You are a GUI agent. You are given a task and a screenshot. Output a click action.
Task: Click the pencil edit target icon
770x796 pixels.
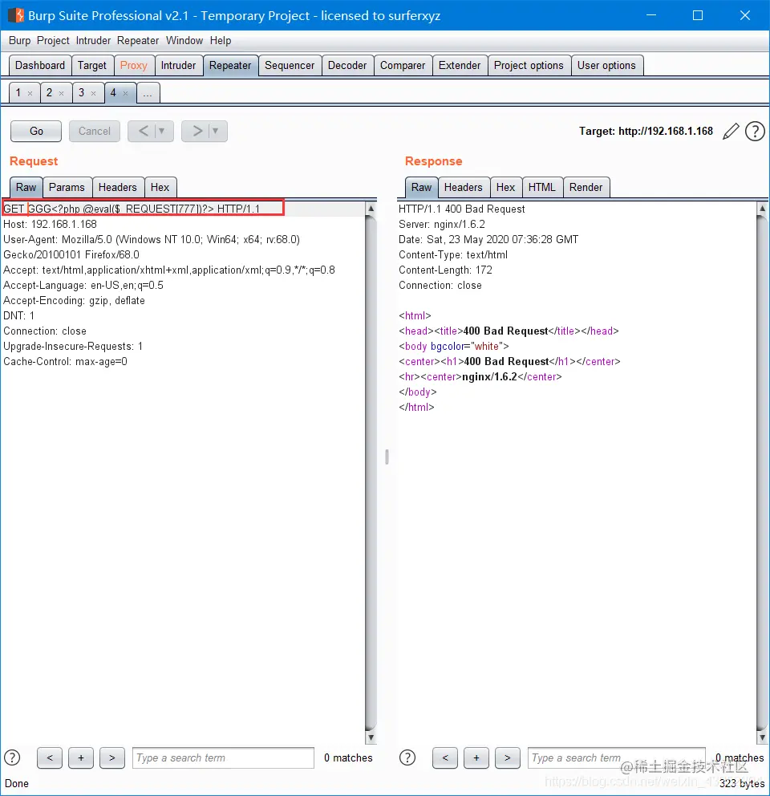(731, 132)
